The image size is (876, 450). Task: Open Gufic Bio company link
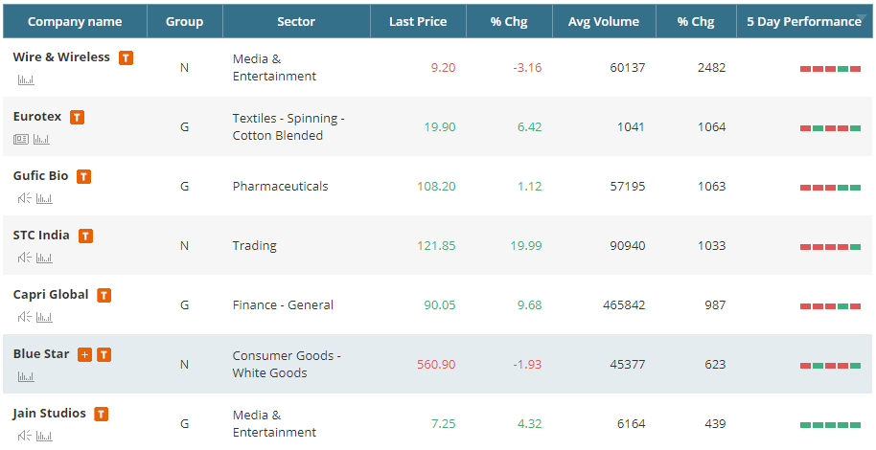coord(41,176)
